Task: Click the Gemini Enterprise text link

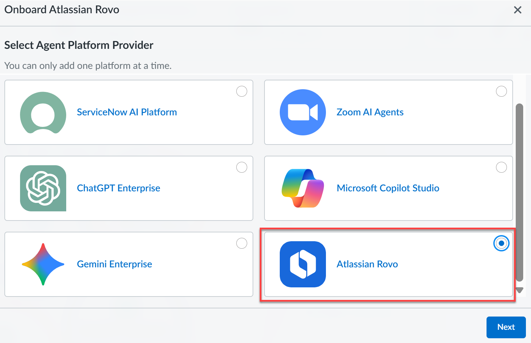Action: click(114, 264)
